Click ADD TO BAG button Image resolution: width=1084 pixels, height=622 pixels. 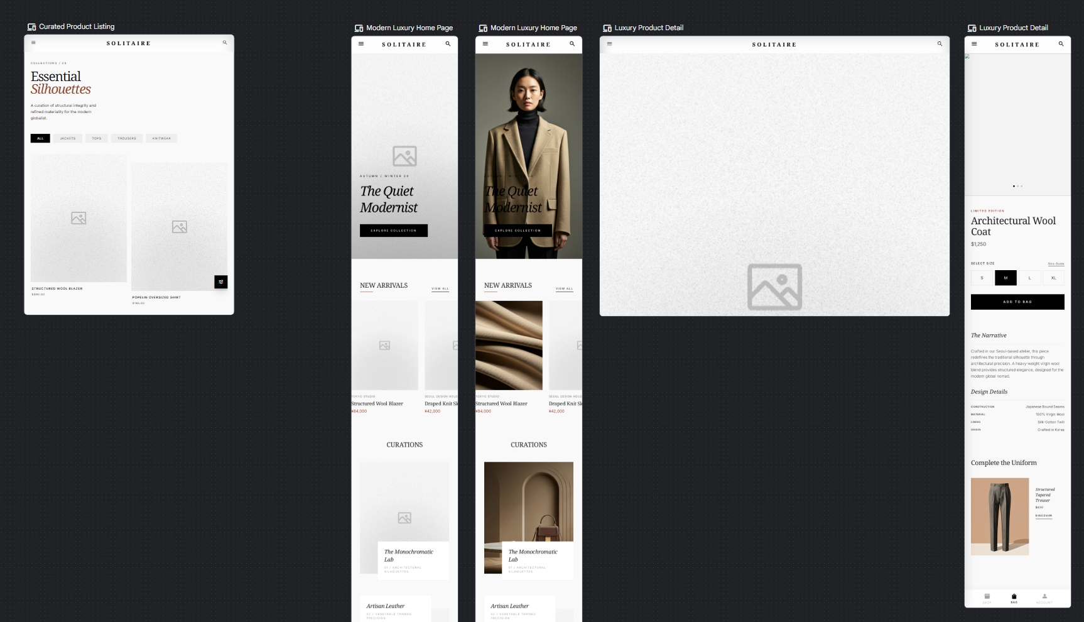1017,302
